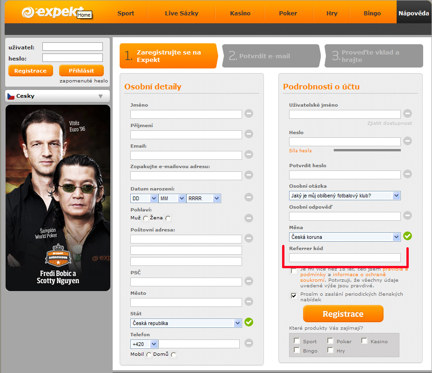
Task: Click status icon beside Telefon field
Action: [x=249, y=343]
